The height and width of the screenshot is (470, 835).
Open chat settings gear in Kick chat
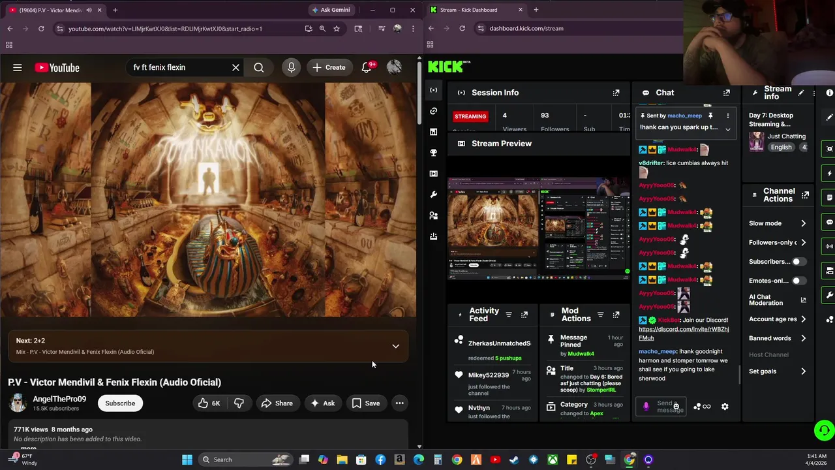pos(725,407)
